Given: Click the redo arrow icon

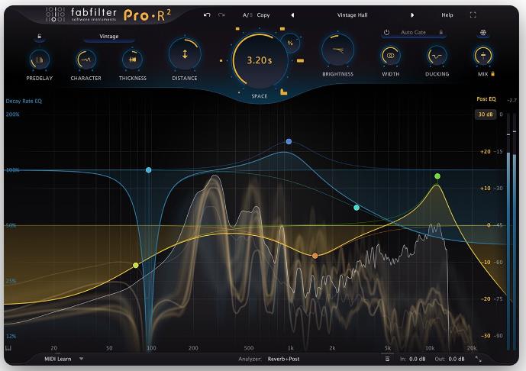Looking at the screenshot, I should click(221, 15).
